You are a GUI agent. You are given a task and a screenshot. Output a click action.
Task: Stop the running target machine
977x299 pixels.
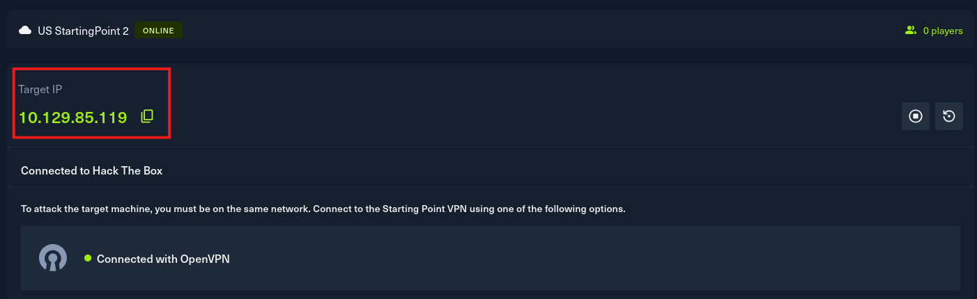[x=916, y=116]
